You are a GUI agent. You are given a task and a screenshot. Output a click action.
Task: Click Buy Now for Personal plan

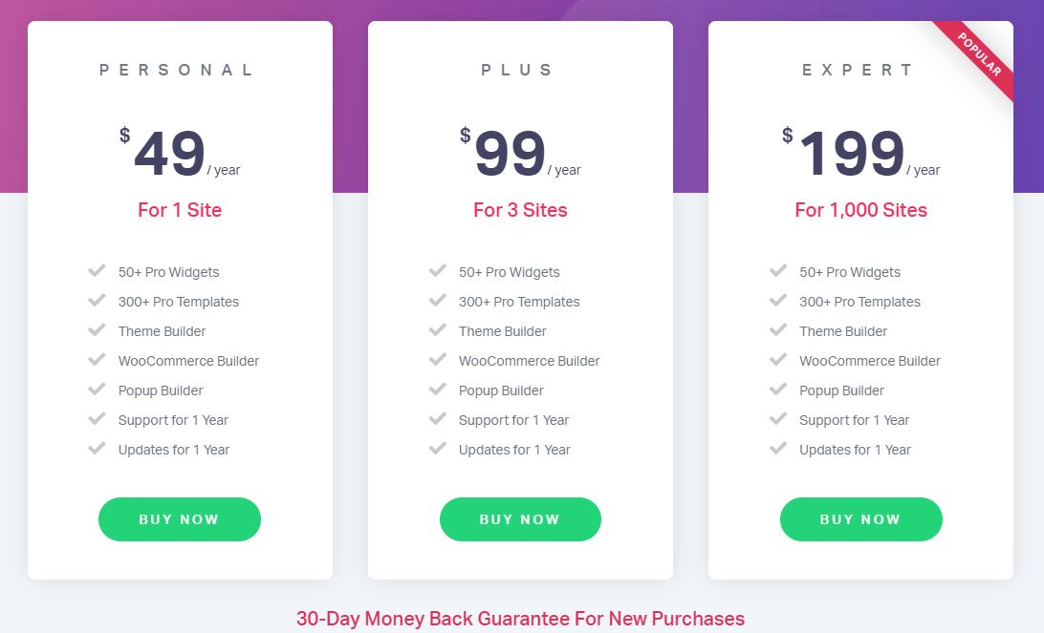pyautogui.click(x=179, y=519)
